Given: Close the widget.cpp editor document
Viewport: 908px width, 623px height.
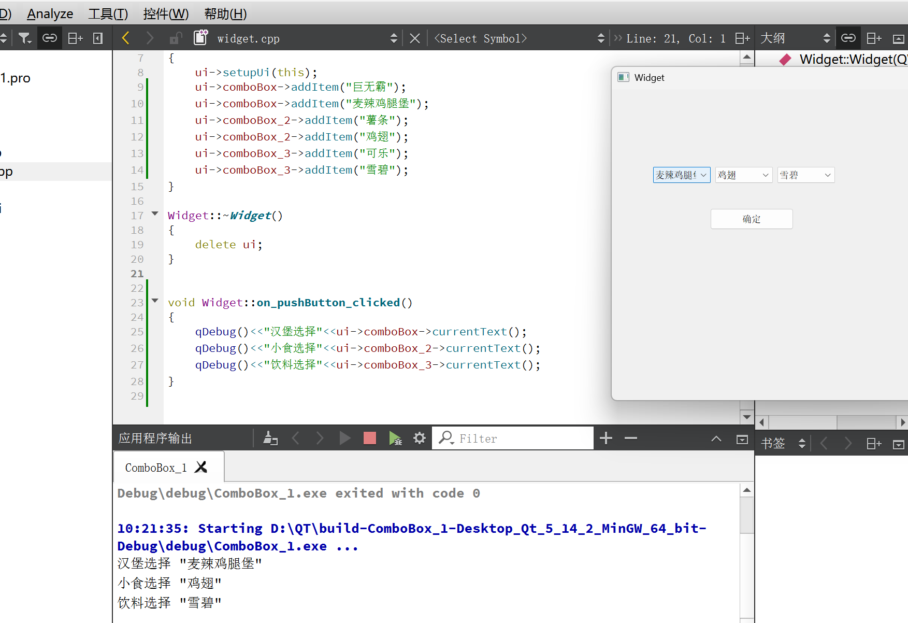Looking at the screenshot, I should point(415,38).
